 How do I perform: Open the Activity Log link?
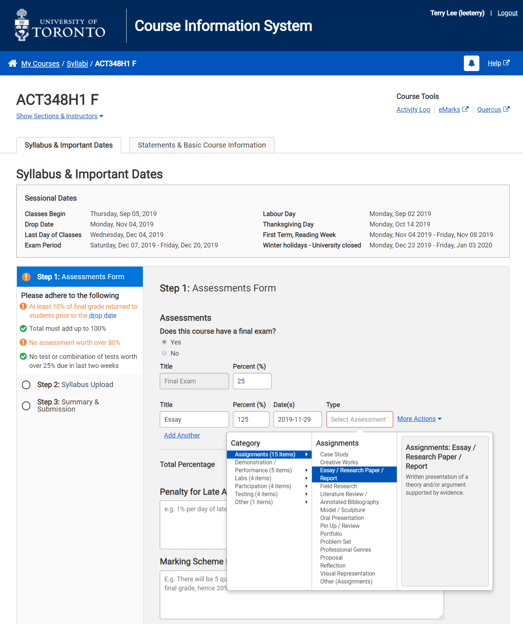[x=413, y=110]
